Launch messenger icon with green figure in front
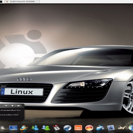The width and height of the screenshot is (133, 133). tap(46, 128)
